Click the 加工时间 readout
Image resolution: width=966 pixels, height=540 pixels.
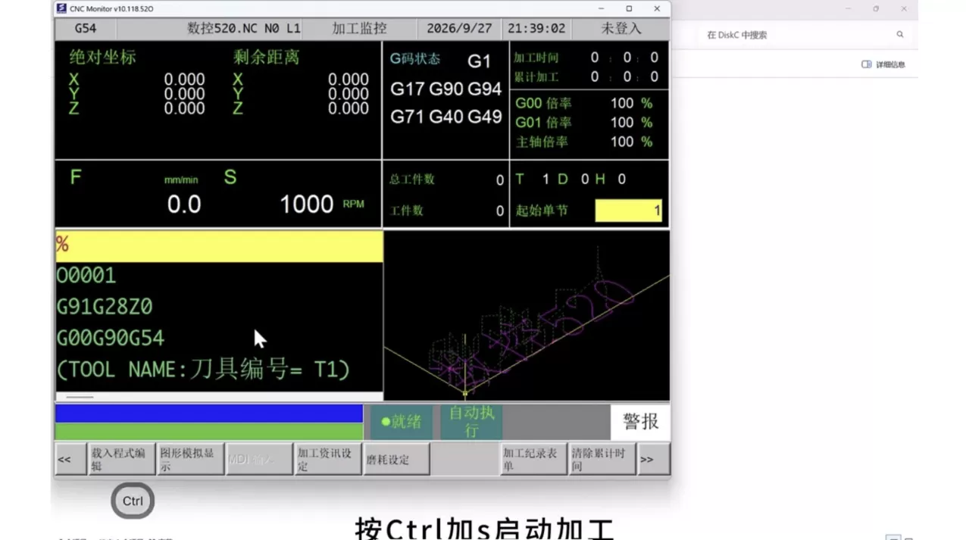pyautogui.click(x=624, y=58)
